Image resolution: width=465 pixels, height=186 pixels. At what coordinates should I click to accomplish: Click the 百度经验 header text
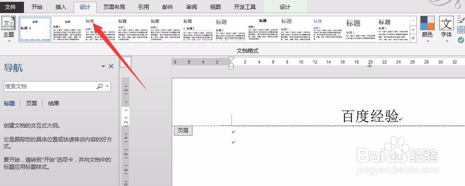tap(370, 116)
